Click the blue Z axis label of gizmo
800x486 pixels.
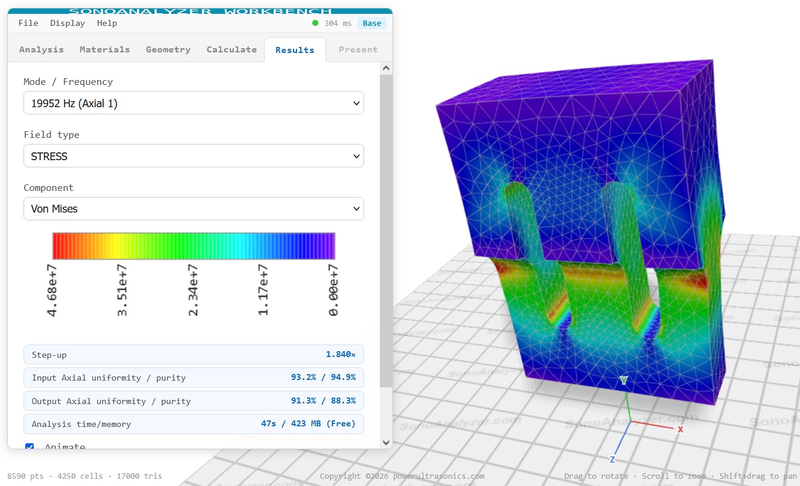point(612,460)
